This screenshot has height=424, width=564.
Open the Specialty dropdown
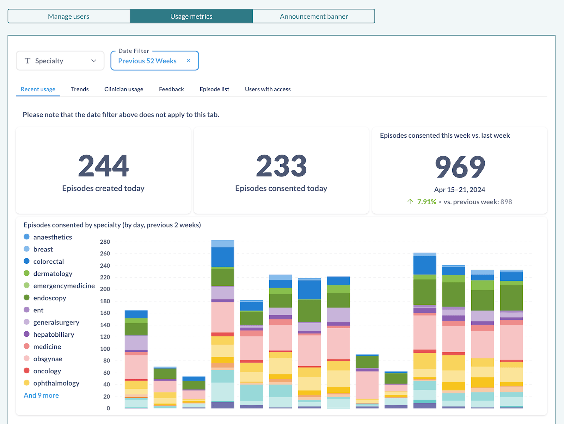[x=93, y=61]
